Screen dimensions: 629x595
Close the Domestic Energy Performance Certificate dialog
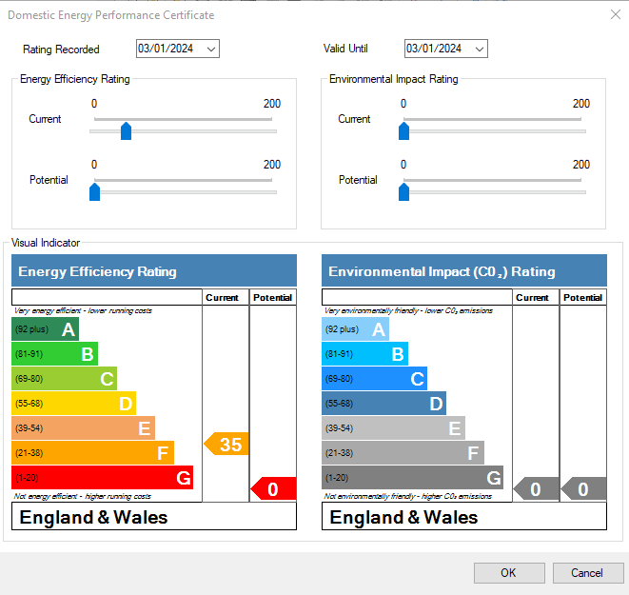[614, 14]
